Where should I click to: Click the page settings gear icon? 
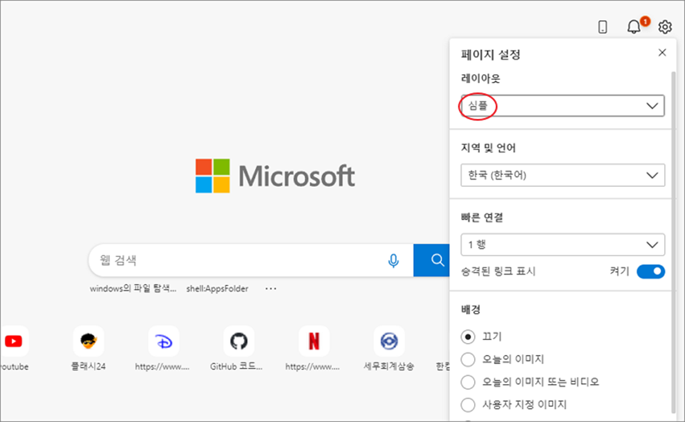(665, 27)
